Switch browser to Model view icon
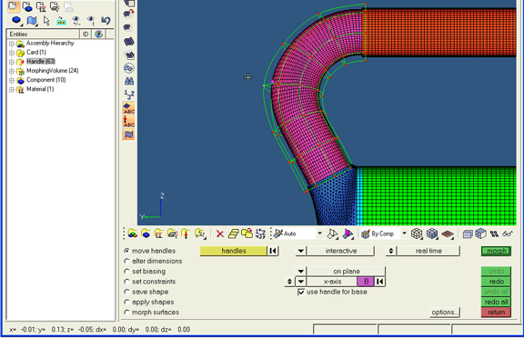This screenshot has height=338, width=524. tap(13, 6)
